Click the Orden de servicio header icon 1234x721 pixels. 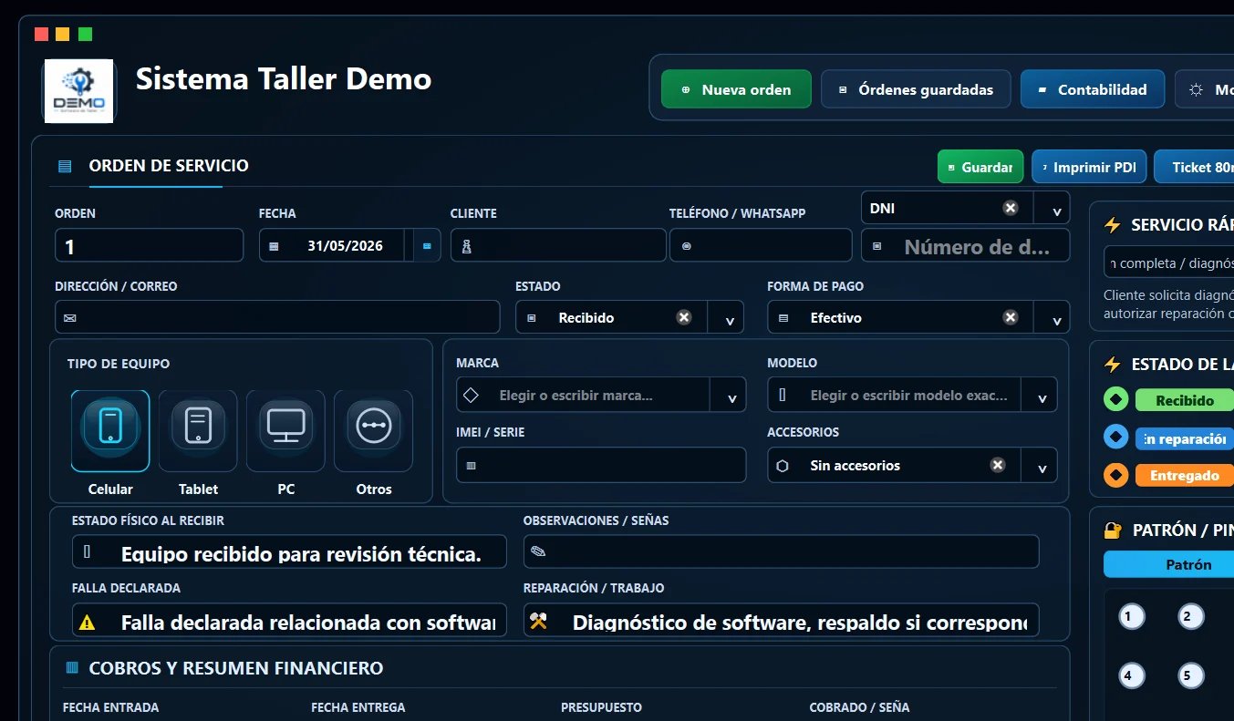click(x=65, y=166)
